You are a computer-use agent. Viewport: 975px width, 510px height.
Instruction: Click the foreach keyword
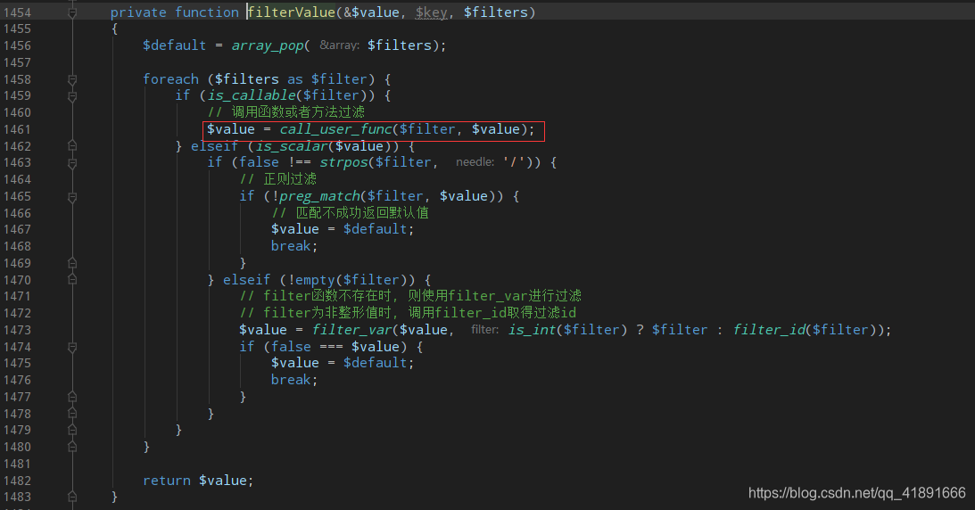[x=171, y=78]
